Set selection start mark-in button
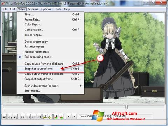The height and width of the screenshot is (126, 168). point(69,117)
